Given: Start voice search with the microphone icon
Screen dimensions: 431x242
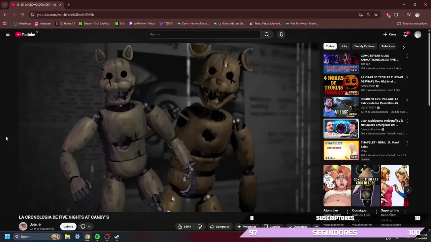Looking at the screenshot, I should [x=281, y=34].
